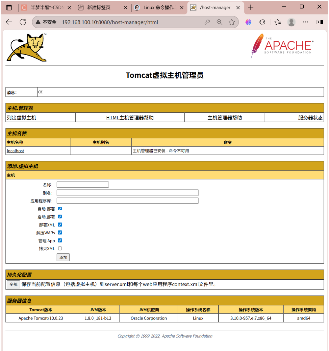This screenshot has height=351, width=329.
Task: Click the localhost host link
Action: tap(15, 151)
